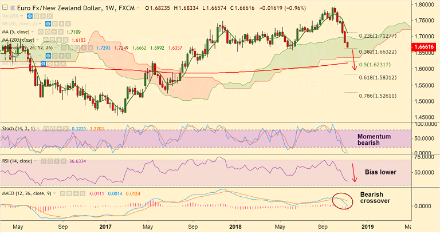The width and height of the screenshot is (440, 234).
Task: Click the 0.236(1.71277) Fibonacci level label
Action: [378, 35]
